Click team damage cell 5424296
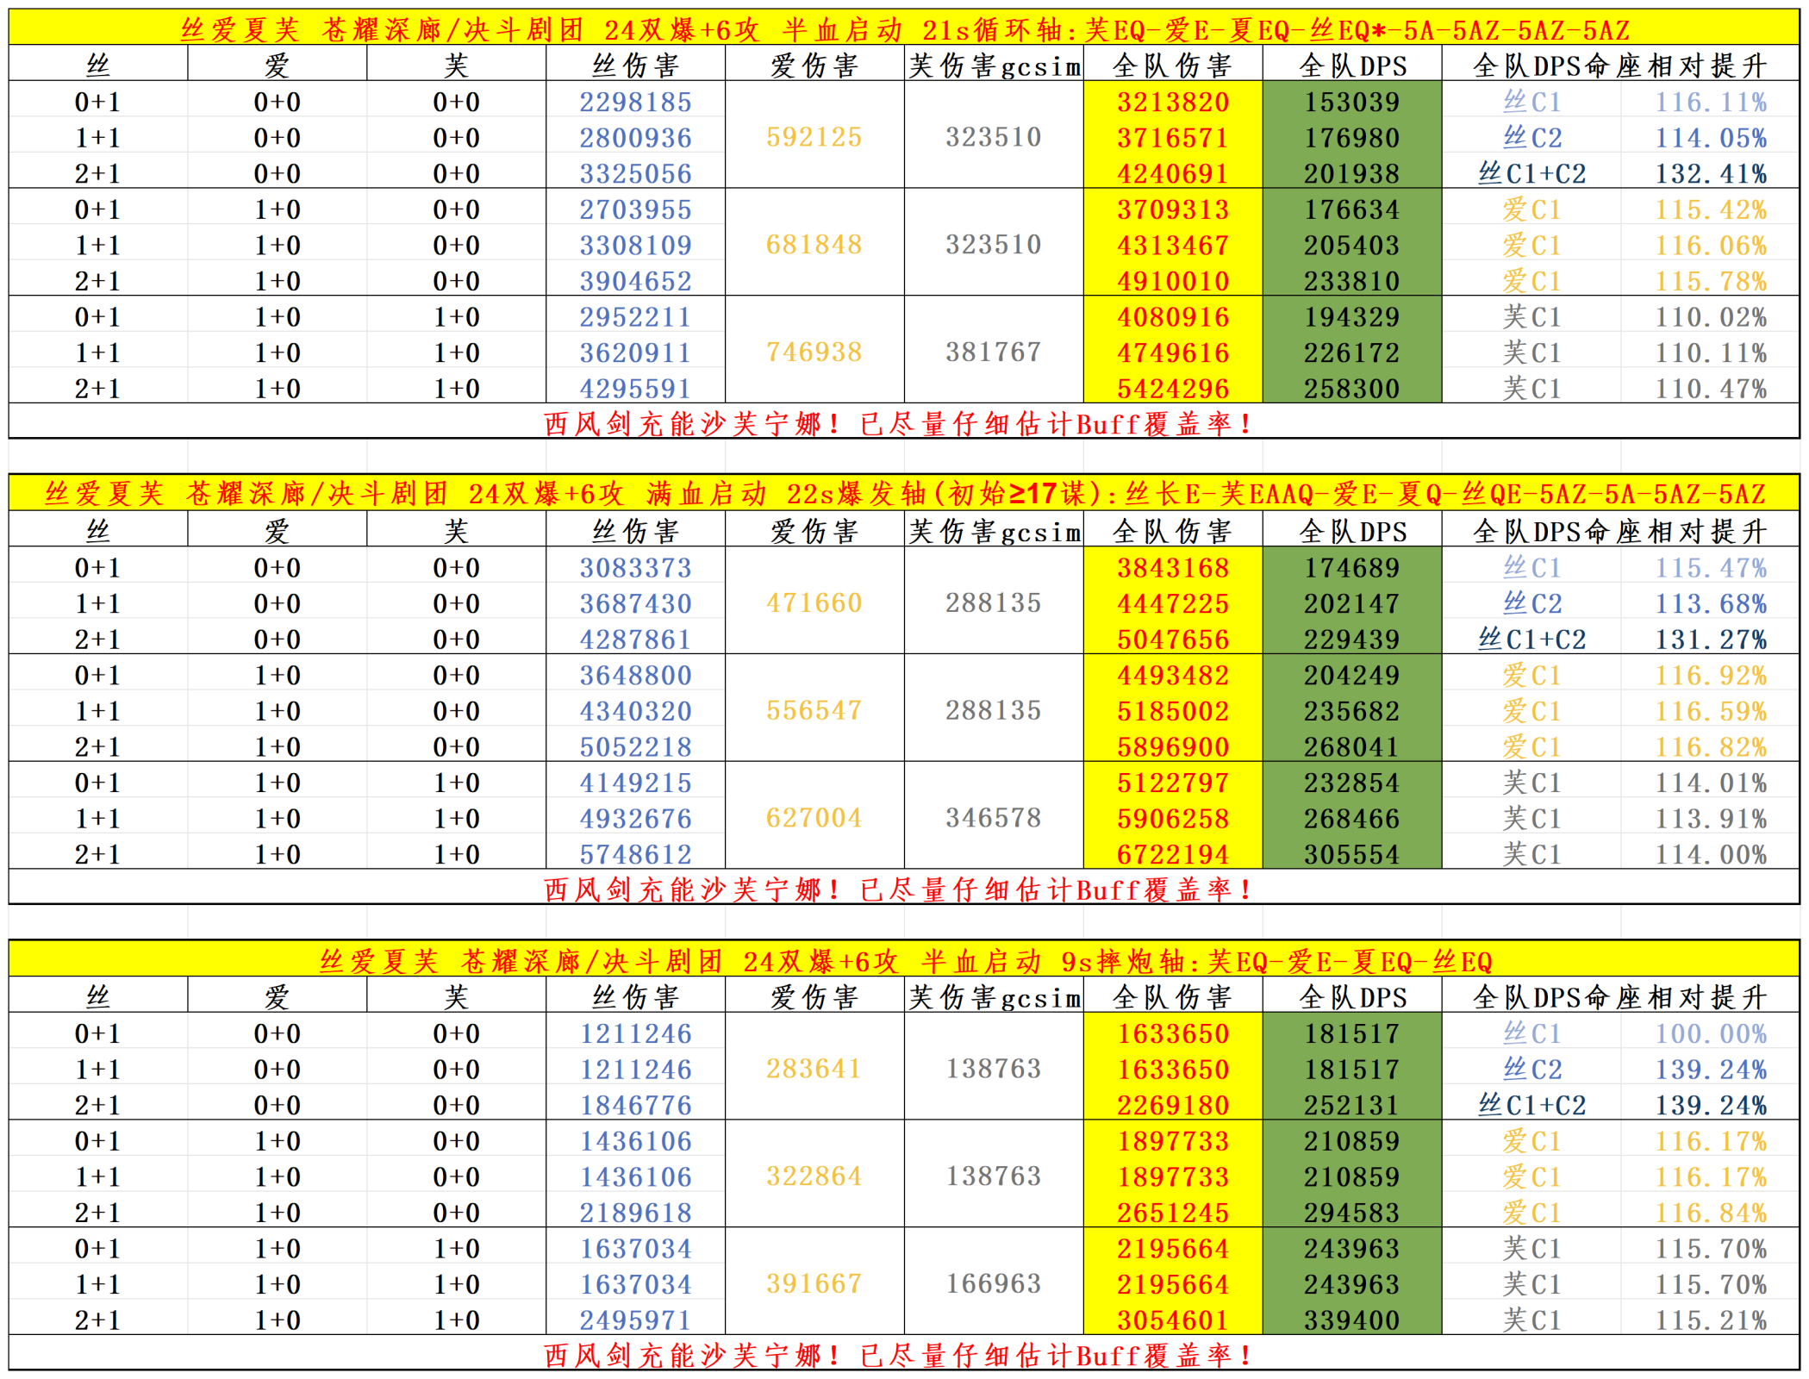The width and height of the screenshot is (1809, 1379). coord(1173,389)
